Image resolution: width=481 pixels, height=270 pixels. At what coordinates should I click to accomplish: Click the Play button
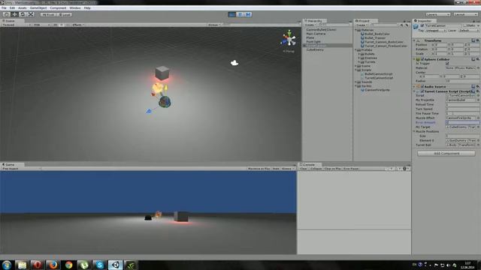[x=232, y=14]
